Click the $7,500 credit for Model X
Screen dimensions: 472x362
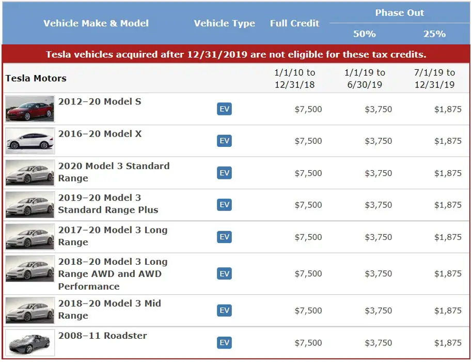click(308, 141)
